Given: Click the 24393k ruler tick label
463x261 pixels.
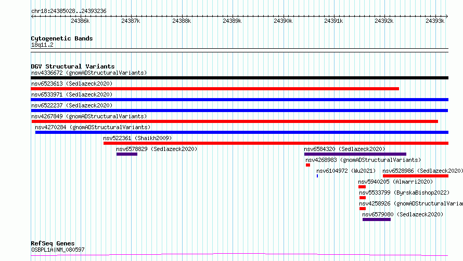Looking at the screenshot, I should pyautogui.click(x=435, y=21).
